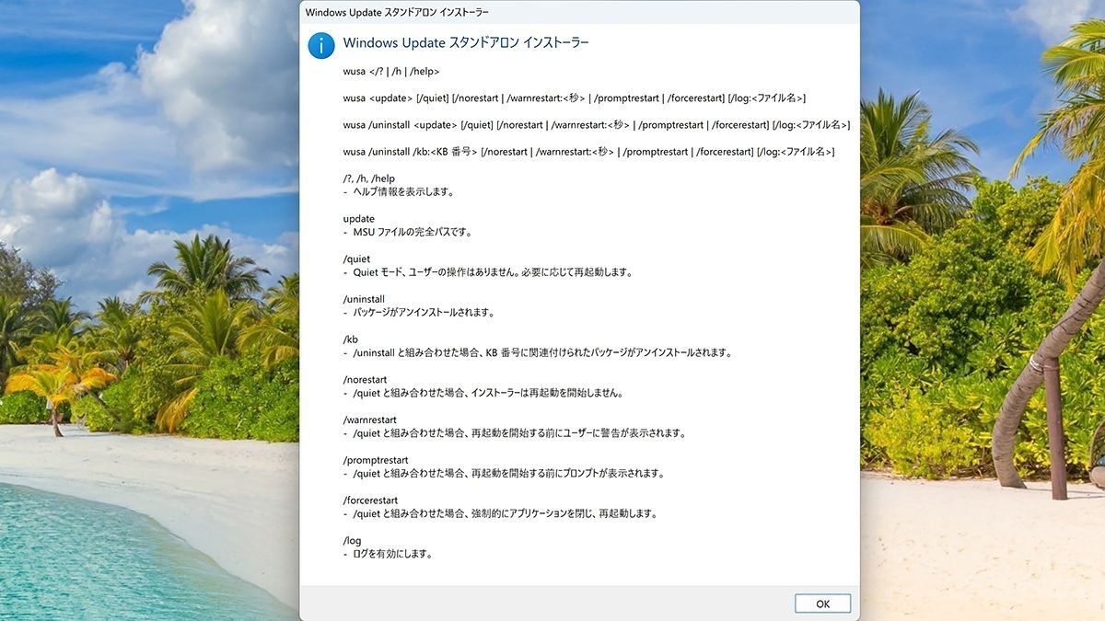
Task: Click '強制的にアプリケーションを閉じ' description
Action: (x=500, y=513)
